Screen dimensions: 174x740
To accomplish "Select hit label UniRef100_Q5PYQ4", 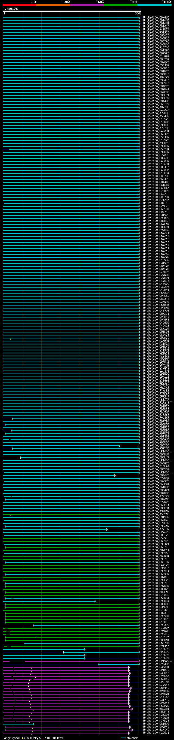I will pyautogui.click(x=156, y=149).
